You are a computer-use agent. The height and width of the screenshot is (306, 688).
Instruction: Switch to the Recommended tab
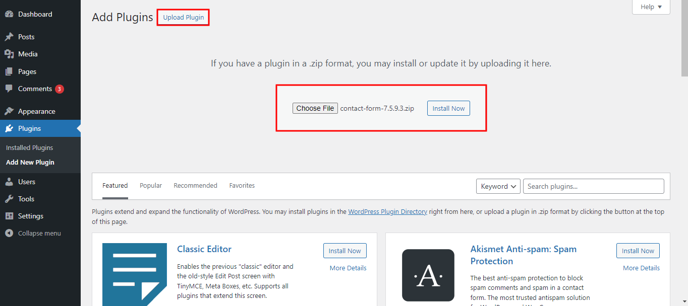click(x=195, y=185)
